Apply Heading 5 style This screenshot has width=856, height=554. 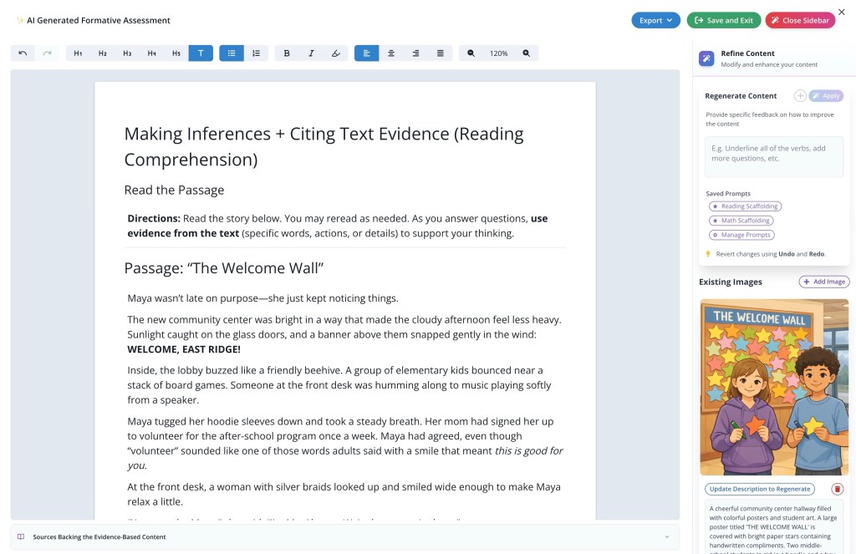pos(176,53)
